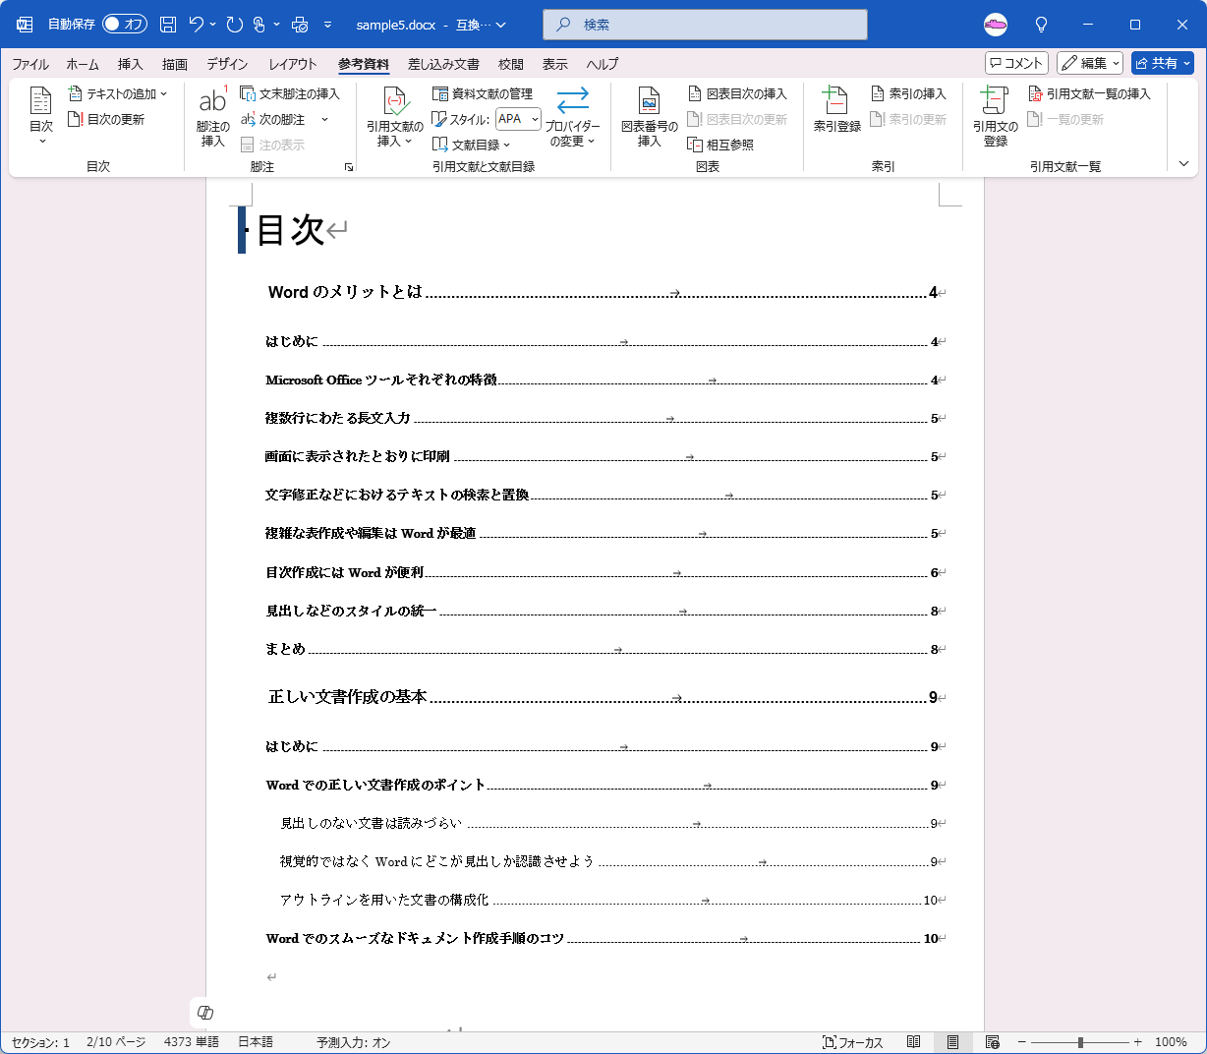Image resolution: width=1207 pixels, height=1054 pixels.
Task: Click TOC entry Microsoft Office ツールそれぞれの特徴
Action: pos(602,380)
